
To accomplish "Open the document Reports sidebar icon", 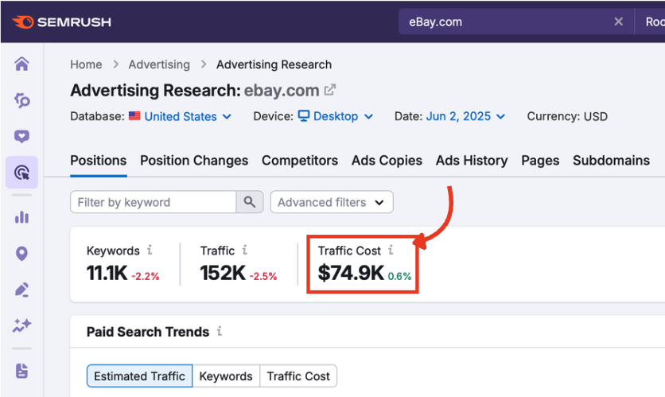I will (21, 371).
